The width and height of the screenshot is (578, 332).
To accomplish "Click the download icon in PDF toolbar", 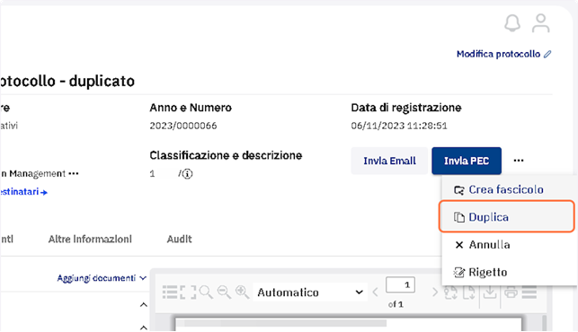I will 490,293.
